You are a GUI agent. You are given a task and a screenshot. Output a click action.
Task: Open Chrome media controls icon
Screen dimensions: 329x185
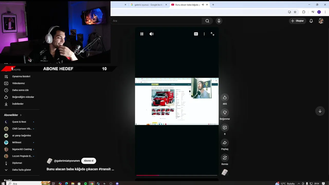click(x=313, y=12)
